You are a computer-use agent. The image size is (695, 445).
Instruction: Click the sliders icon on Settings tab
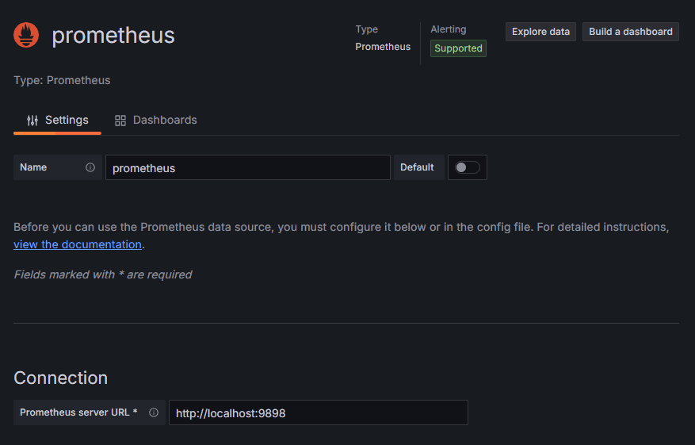point(32,121)
